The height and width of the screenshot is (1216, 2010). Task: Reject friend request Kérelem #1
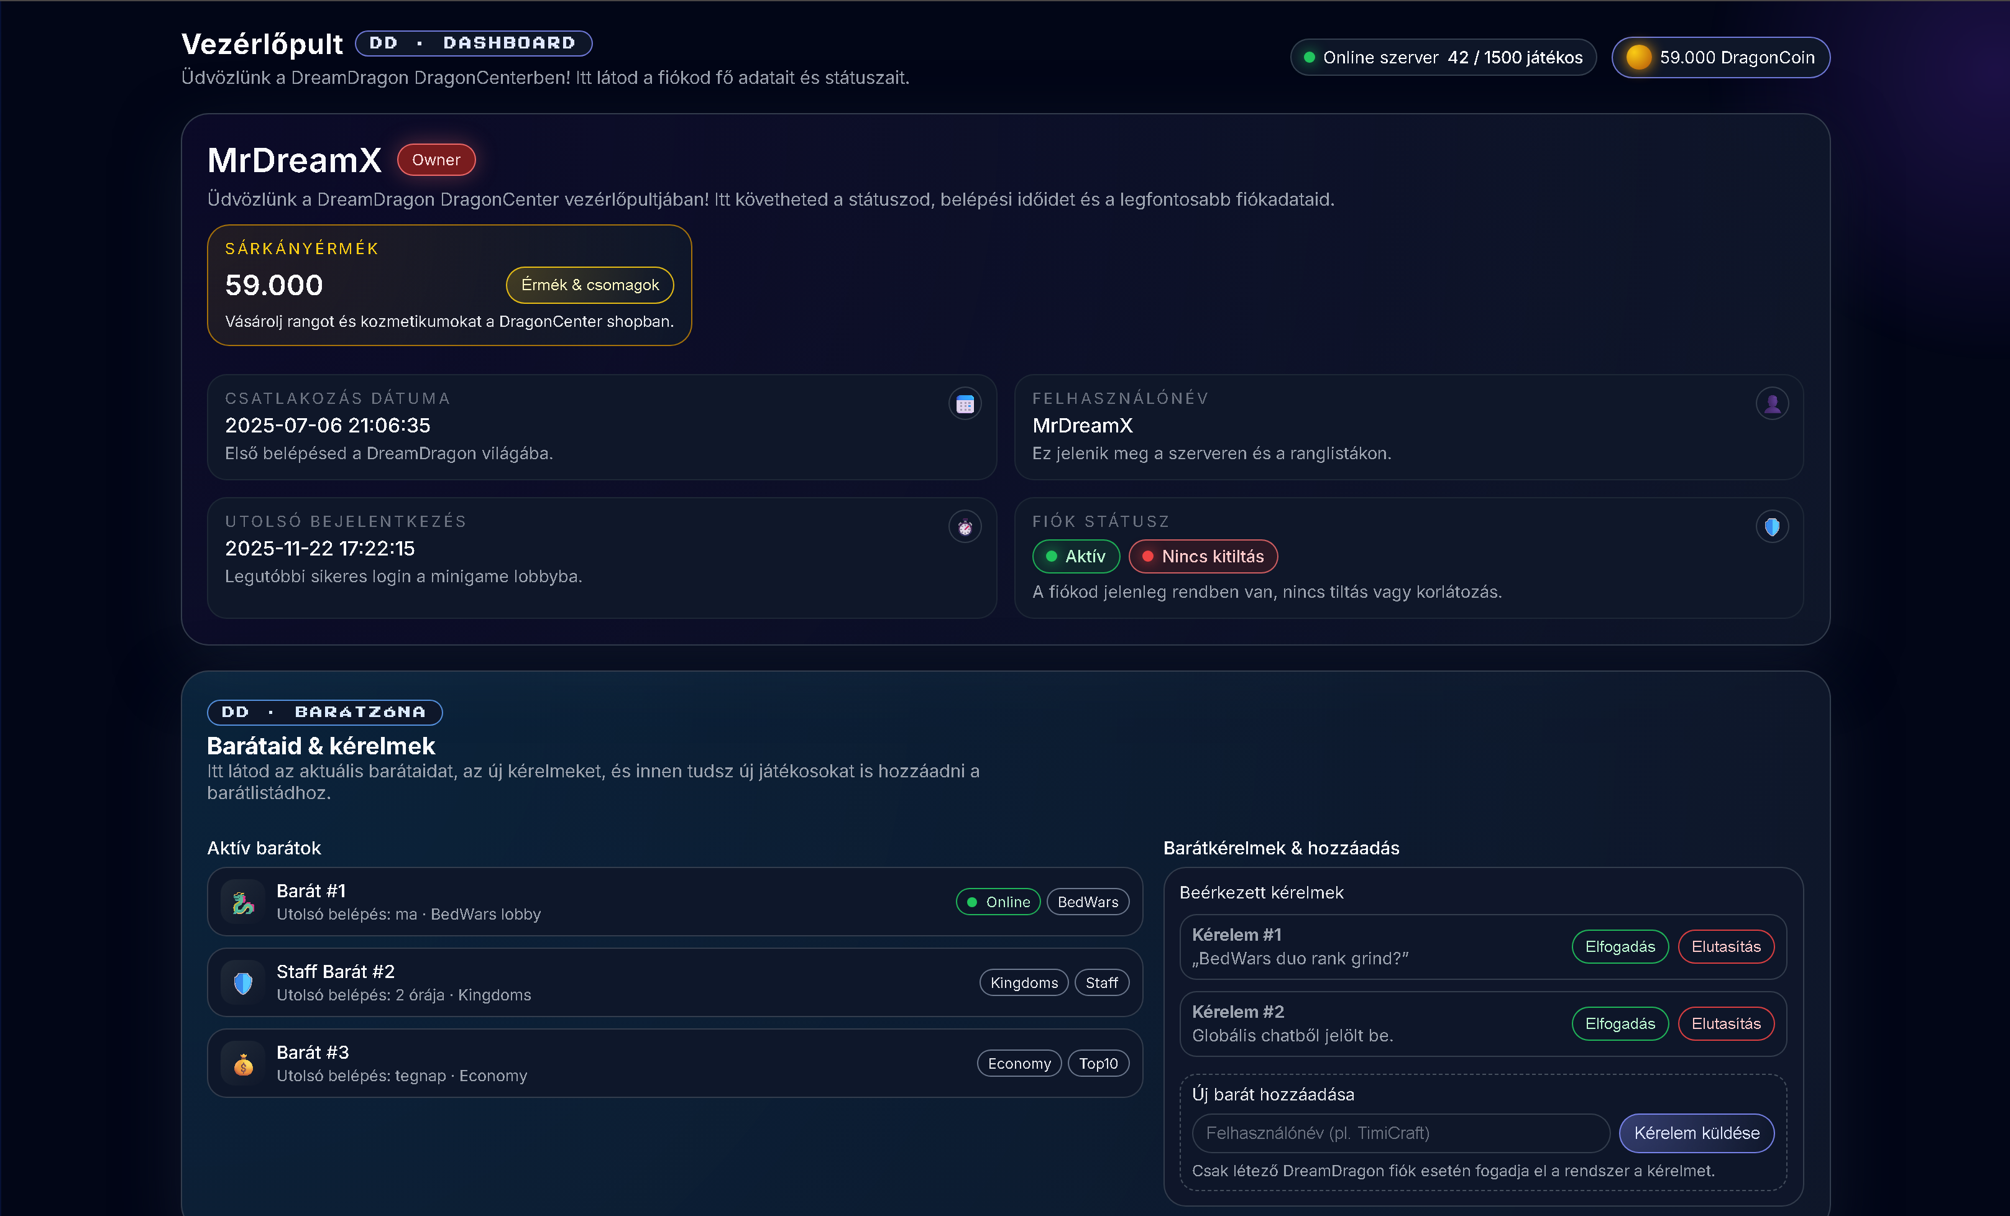pyautogui.click(x=1725, y=947)
